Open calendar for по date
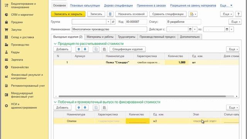The image size is (247, 139). pyautogui.click(x=227, y=29)
